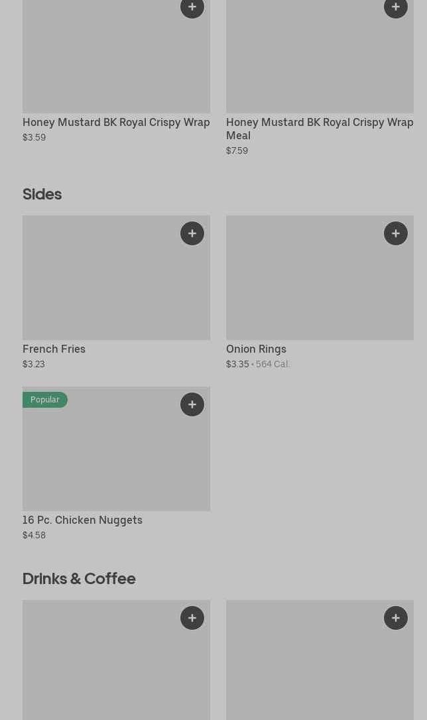Select the Sides section heading

coord(42,194)
